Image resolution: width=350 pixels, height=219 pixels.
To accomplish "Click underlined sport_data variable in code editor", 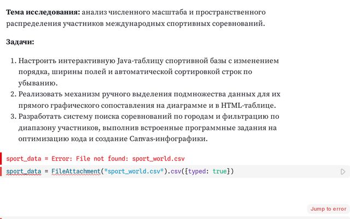I will coord(24,171).
